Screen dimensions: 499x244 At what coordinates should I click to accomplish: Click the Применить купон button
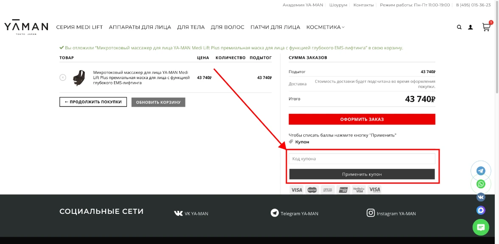coord(362,174)
